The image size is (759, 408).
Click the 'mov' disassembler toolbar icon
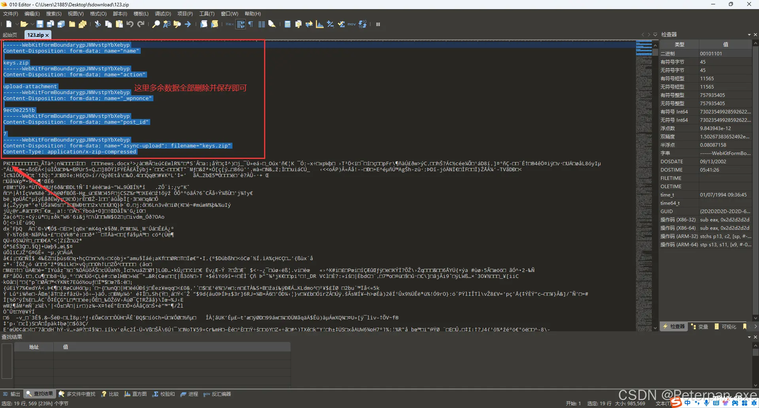(352, 24)
